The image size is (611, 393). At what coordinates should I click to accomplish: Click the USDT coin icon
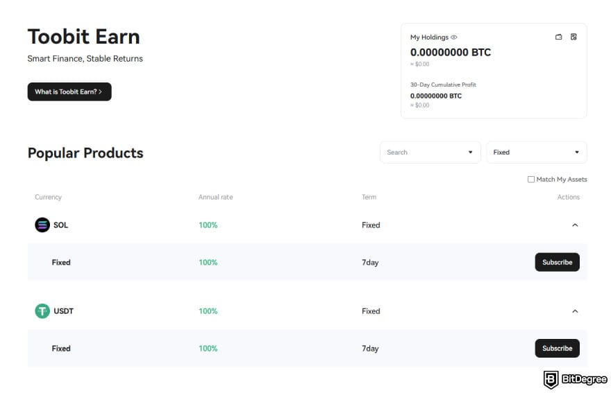(42, 311)
